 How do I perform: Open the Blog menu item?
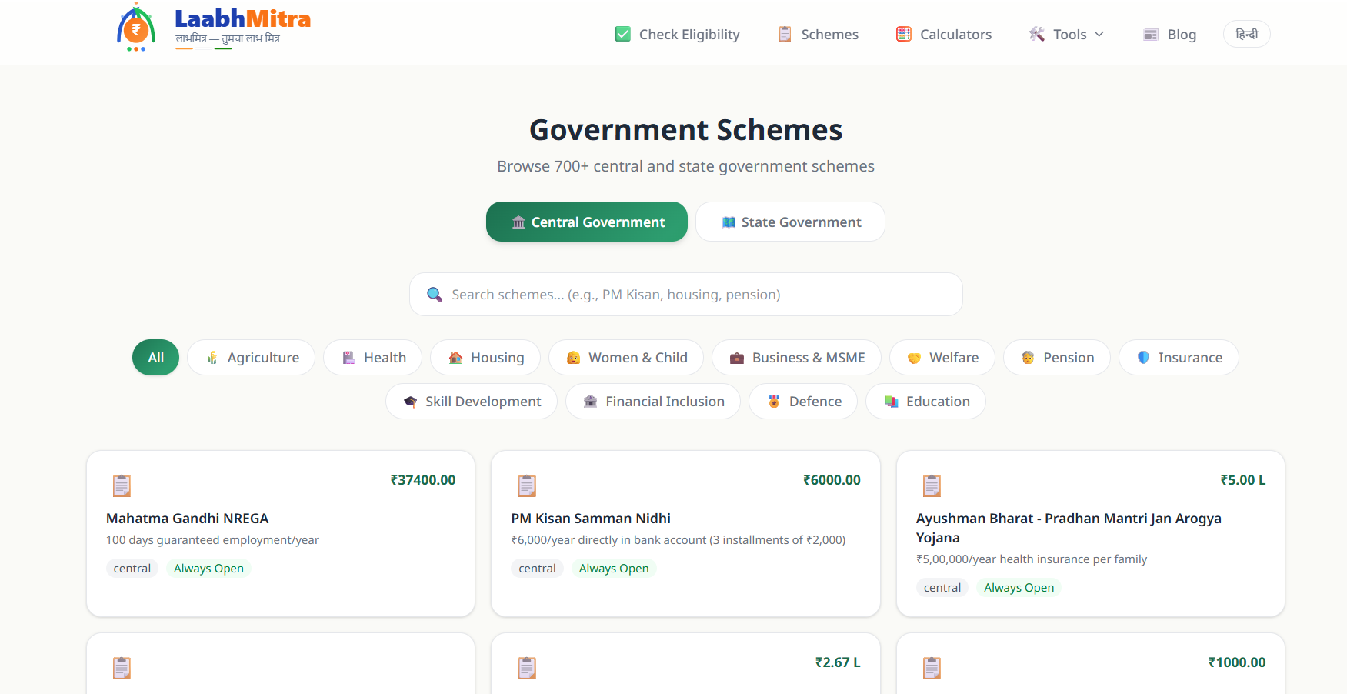1169,34
